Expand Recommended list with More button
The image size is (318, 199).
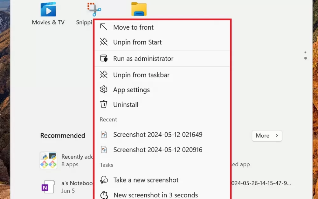pos(267,136)
